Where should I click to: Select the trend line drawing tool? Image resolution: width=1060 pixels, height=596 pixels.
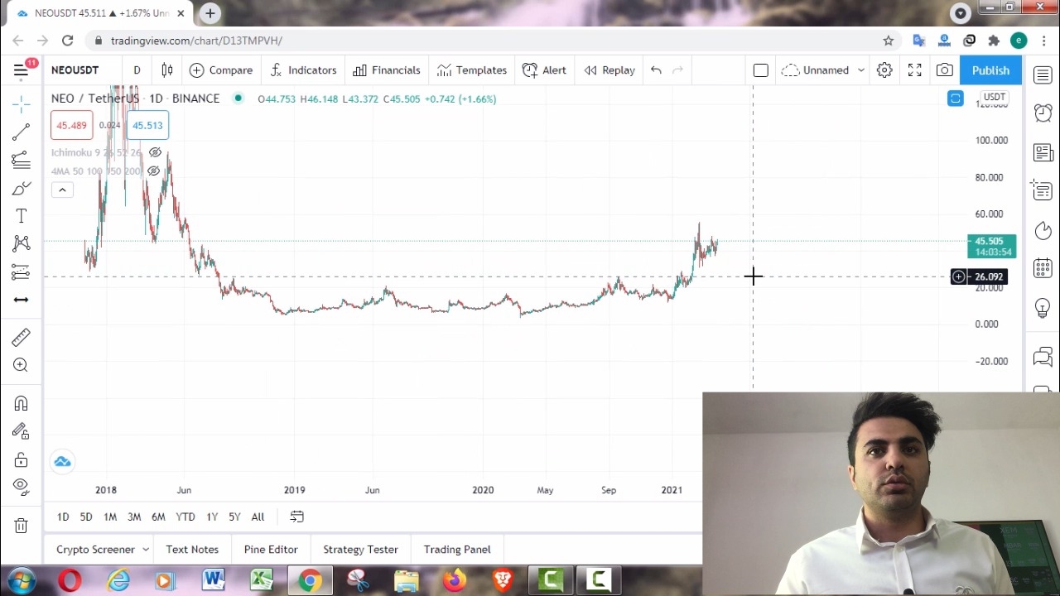22,132
